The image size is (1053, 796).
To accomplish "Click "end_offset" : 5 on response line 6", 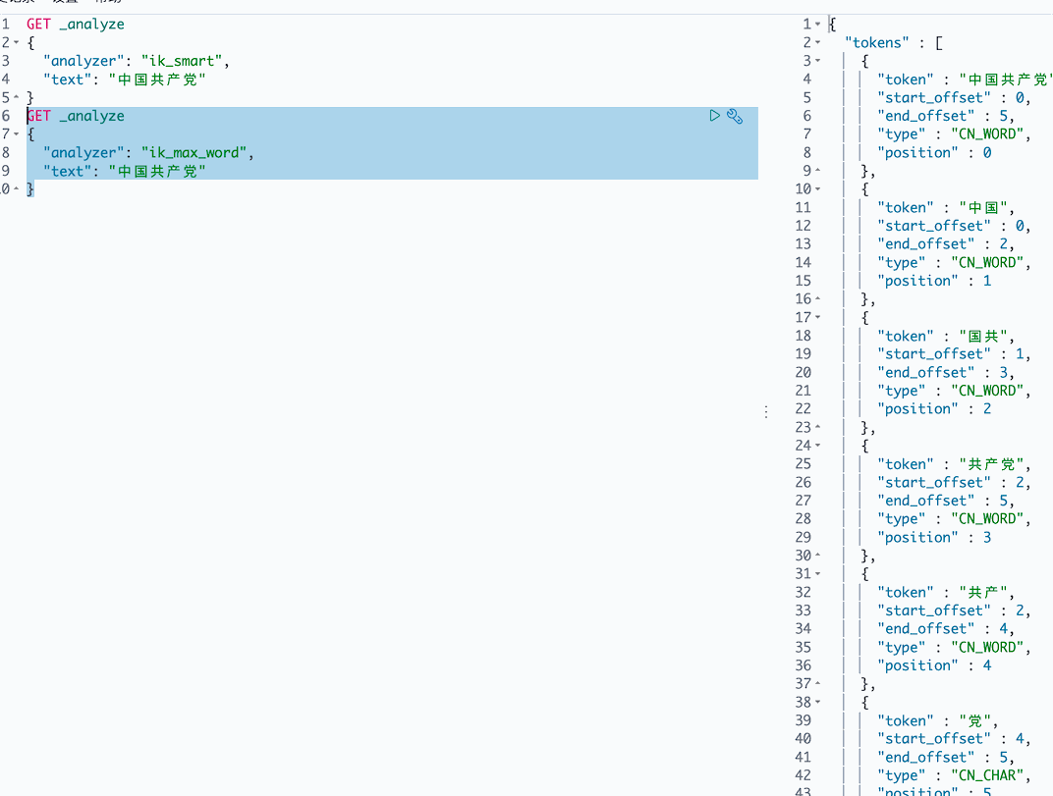I will [x=946, y=116].
